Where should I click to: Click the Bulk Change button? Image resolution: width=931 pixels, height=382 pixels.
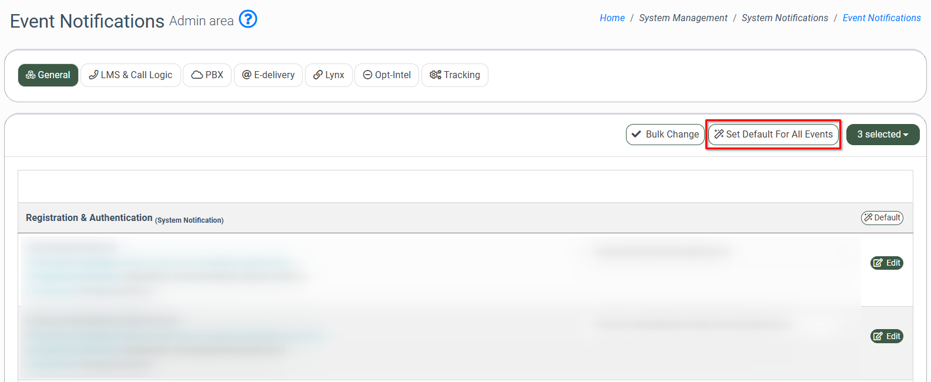(x=665, y=135)
